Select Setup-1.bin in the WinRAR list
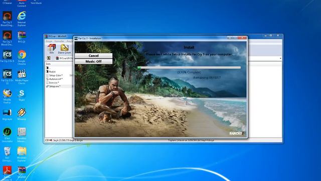 (x=59, y=75)
